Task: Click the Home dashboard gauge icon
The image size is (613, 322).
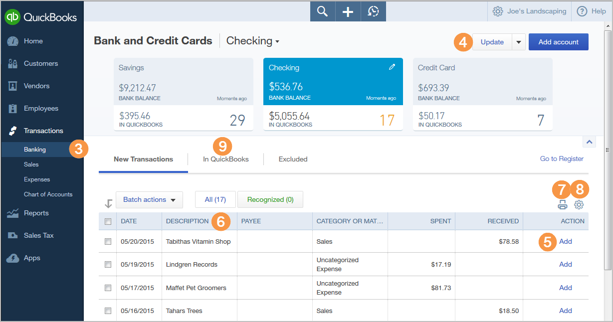Action: click(13, 41)
